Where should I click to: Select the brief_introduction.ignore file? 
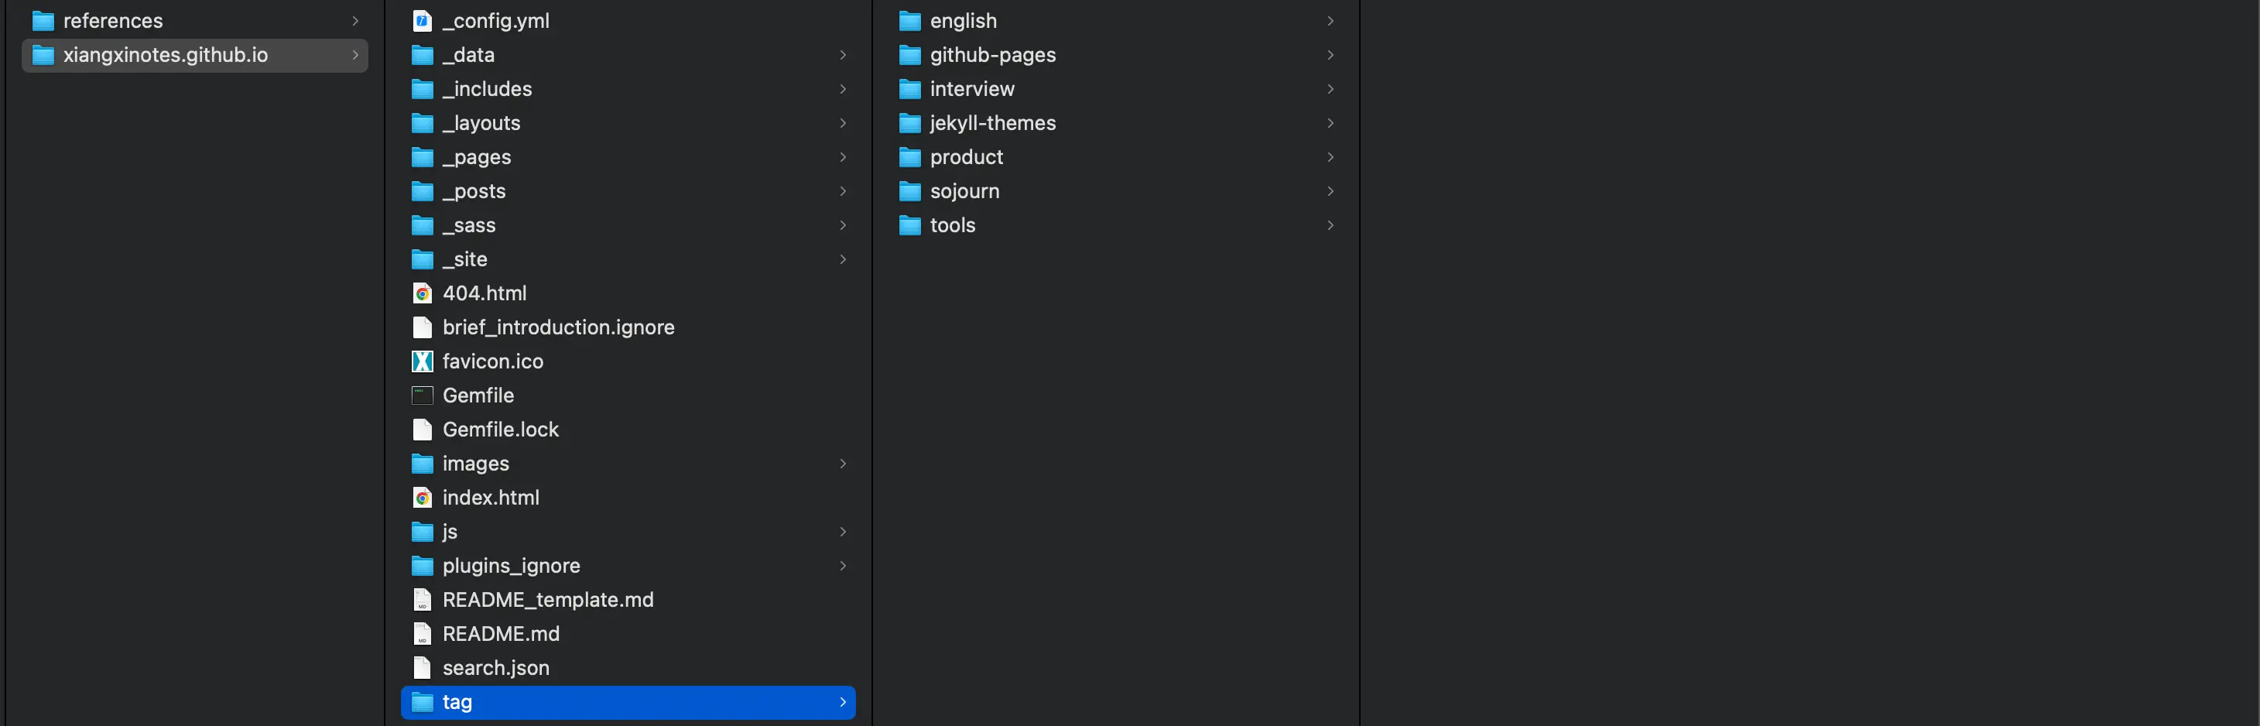558,327
